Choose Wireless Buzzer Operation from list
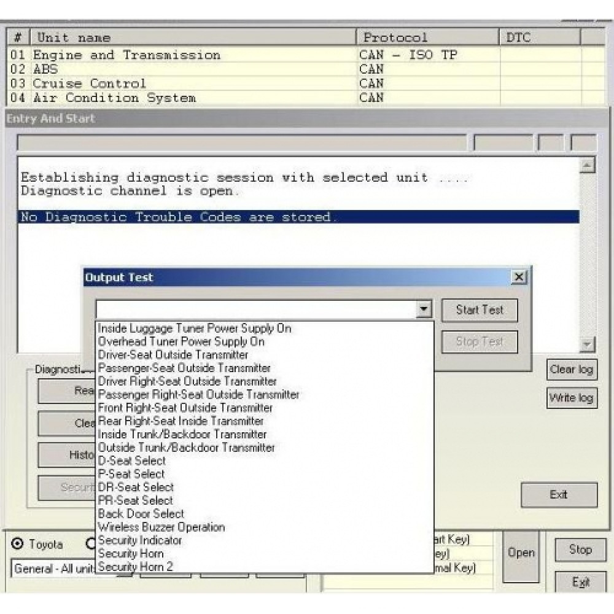Screen dimensions: 614x614 (161, 527)
